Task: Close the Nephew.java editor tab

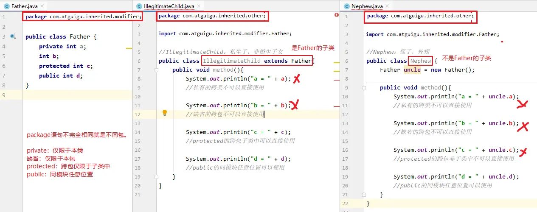Action: coord(388,6)
